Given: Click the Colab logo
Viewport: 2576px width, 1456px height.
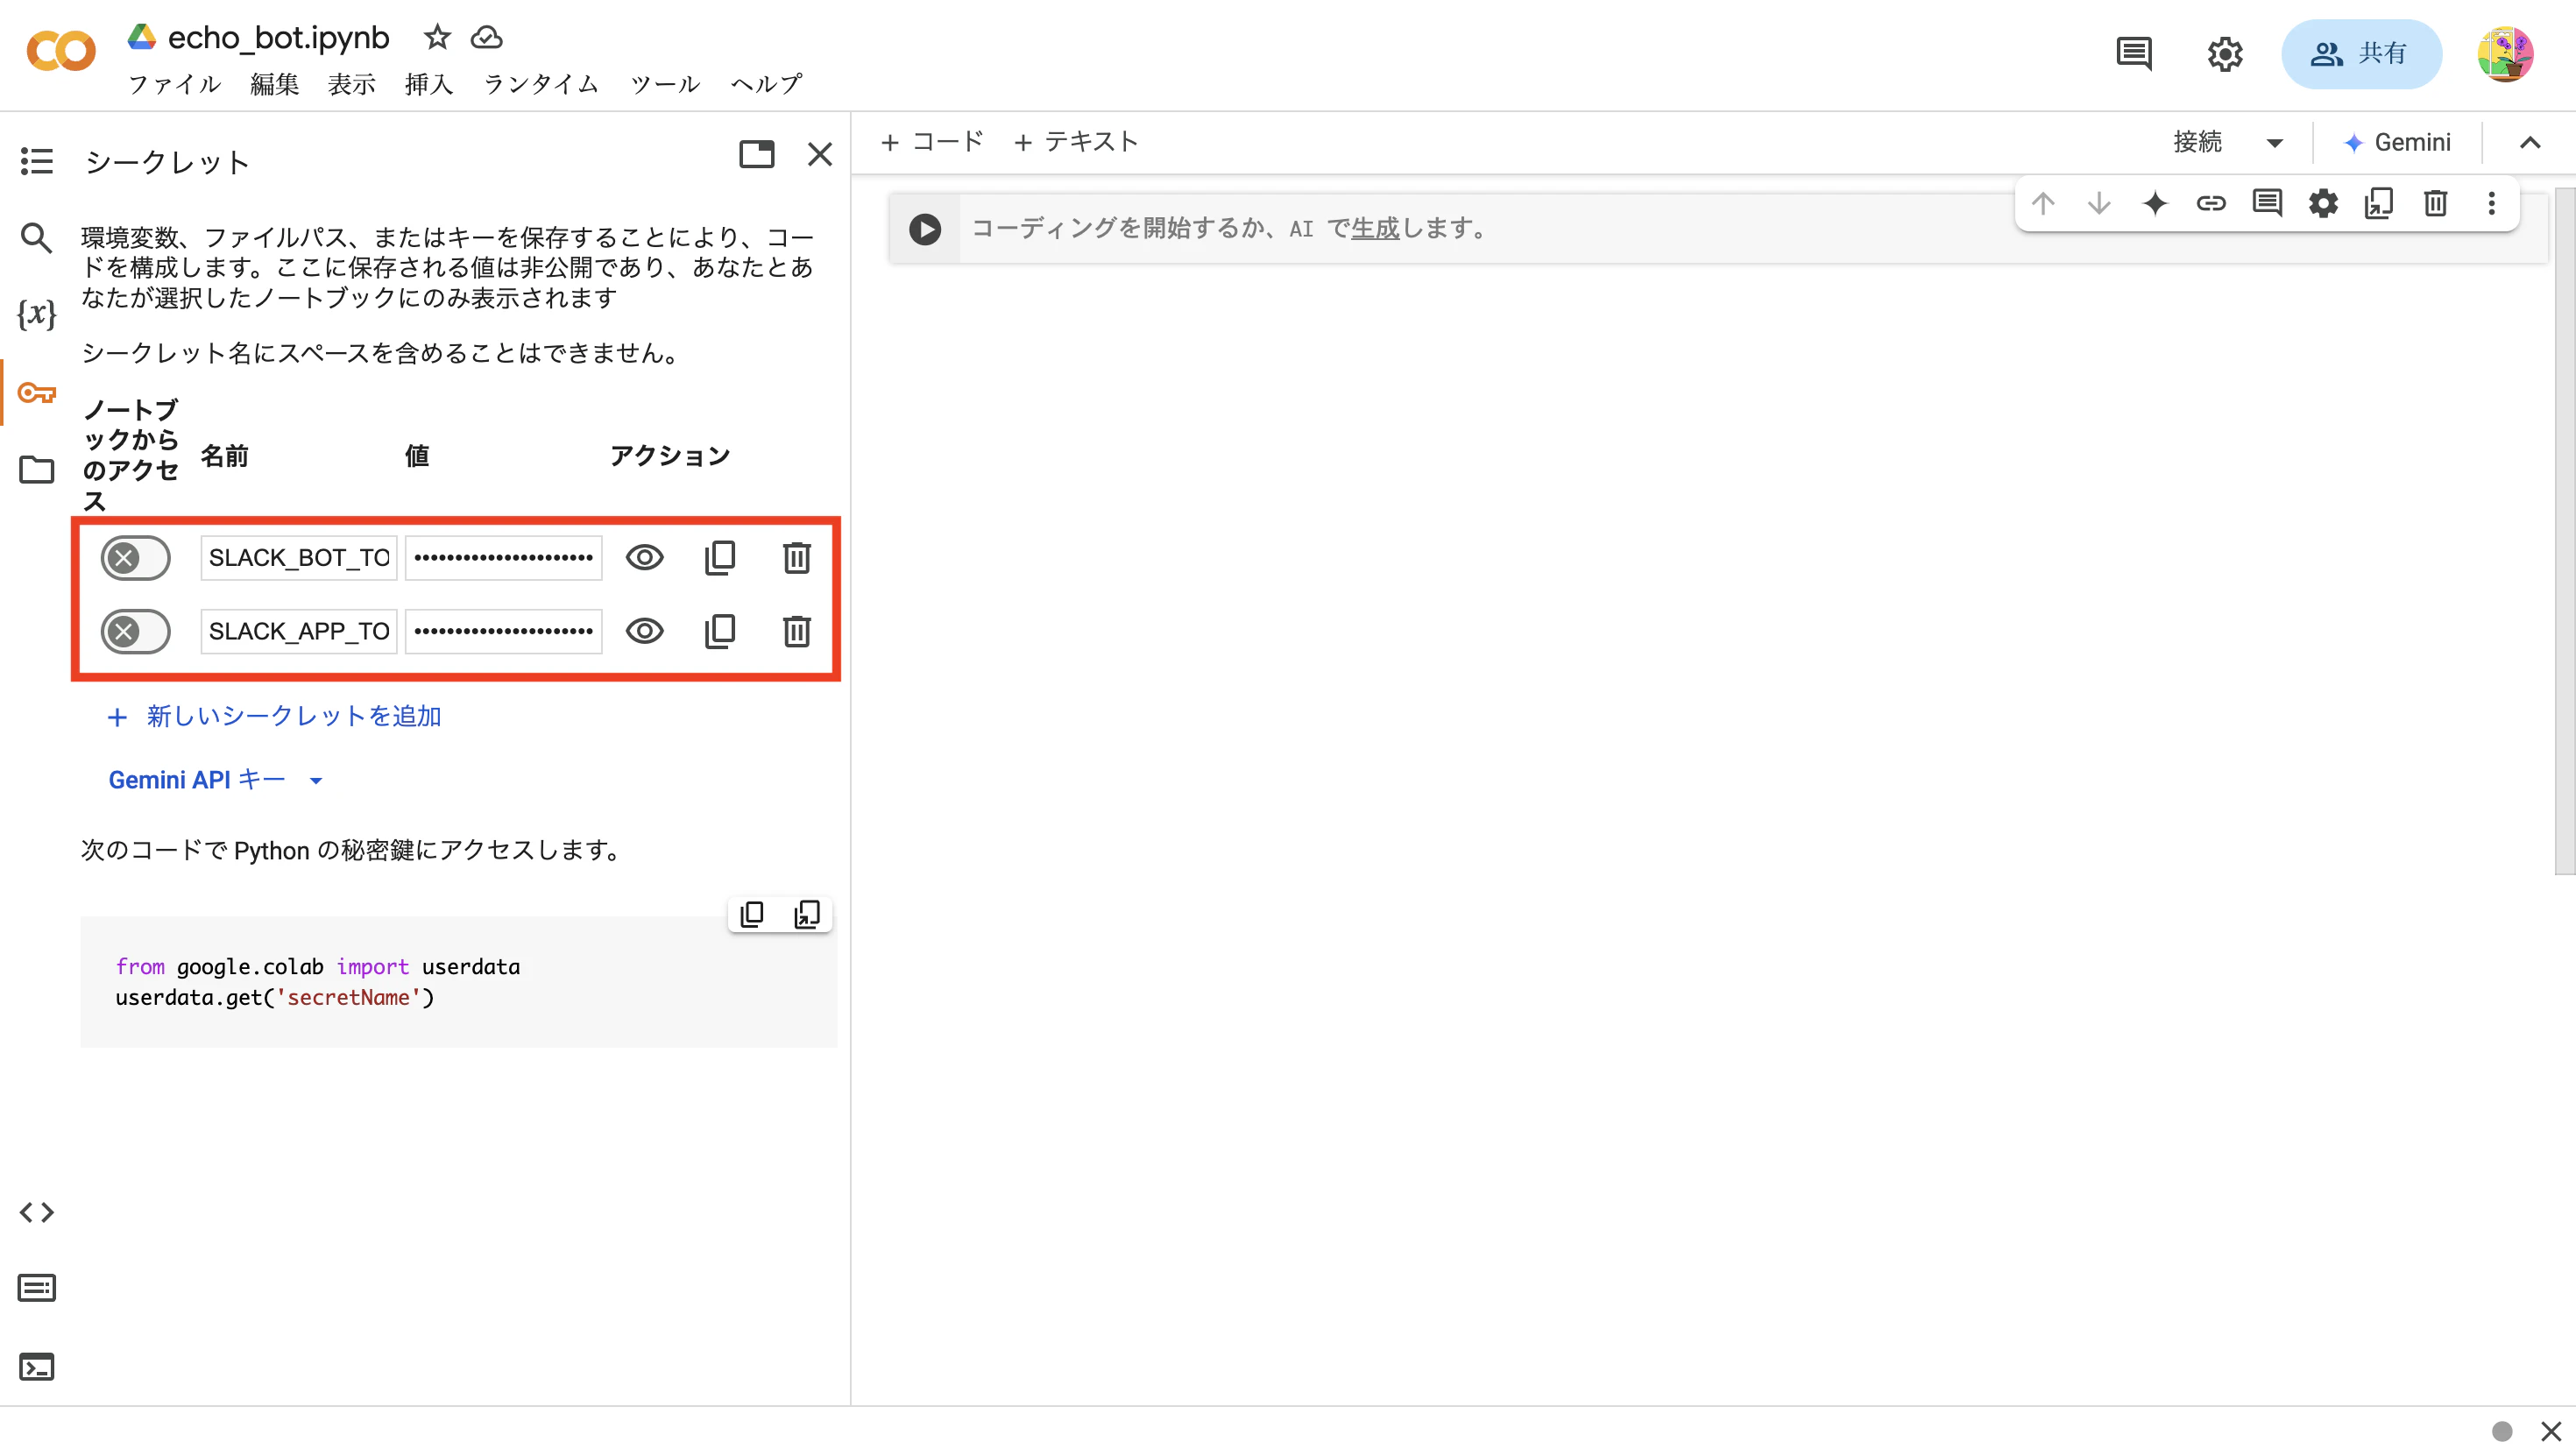Looking at the screenshot, I should click(61, 51).
